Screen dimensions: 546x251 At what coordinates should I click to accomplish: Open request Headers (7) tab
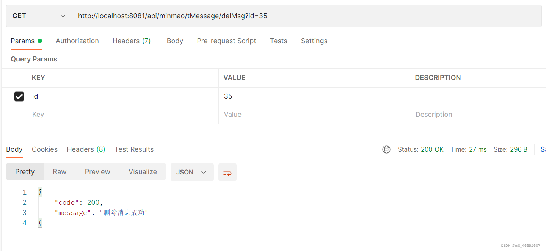click(x=132, y=41)
